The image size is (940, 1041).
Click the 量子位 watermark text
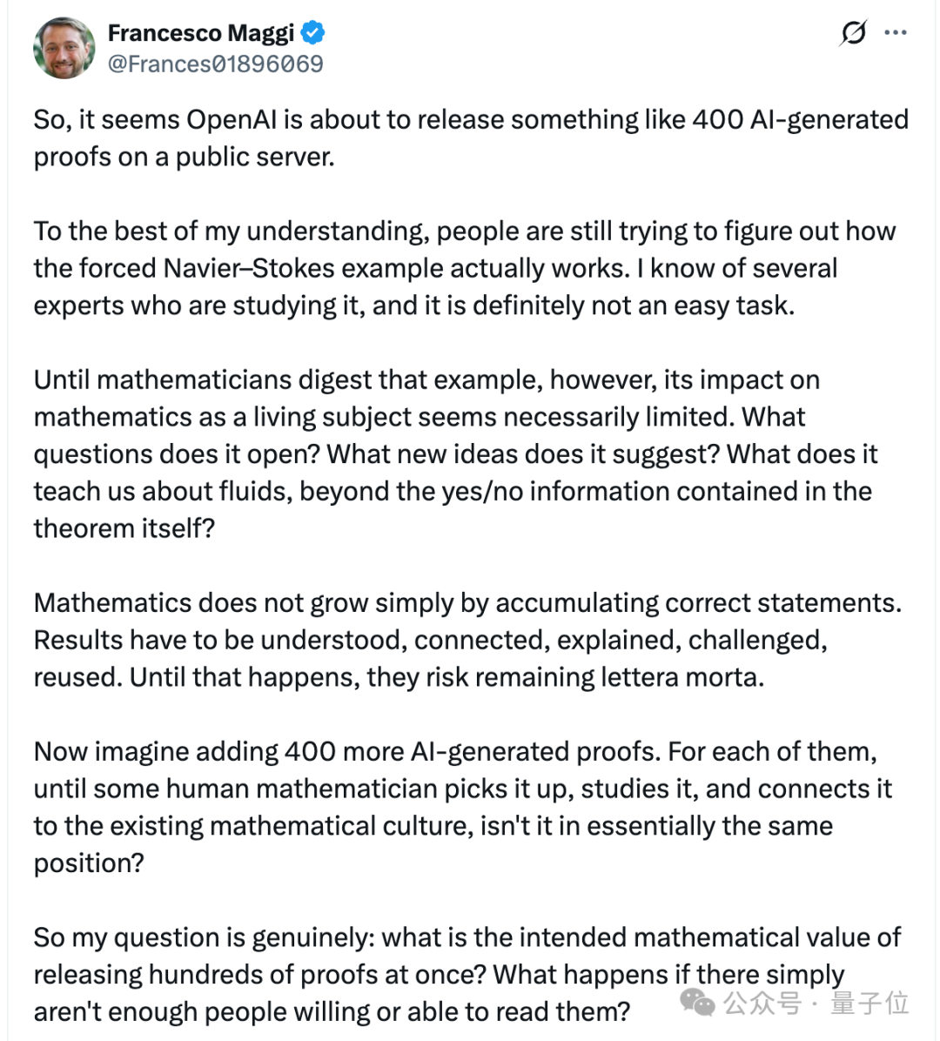(x=869, y=1004)
